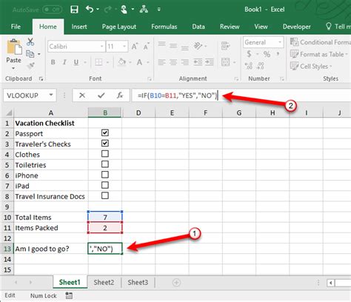Screen dimensions: 351x302
Task: Open the Developer ribbon tab
Action: click(297, 27)
